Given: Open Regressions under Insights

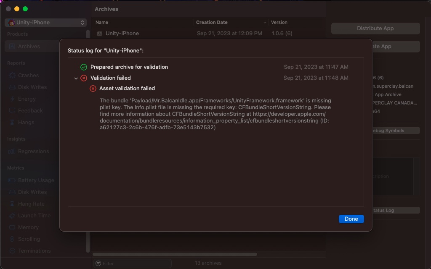Looking at the screenshot, I should (33, 151).
